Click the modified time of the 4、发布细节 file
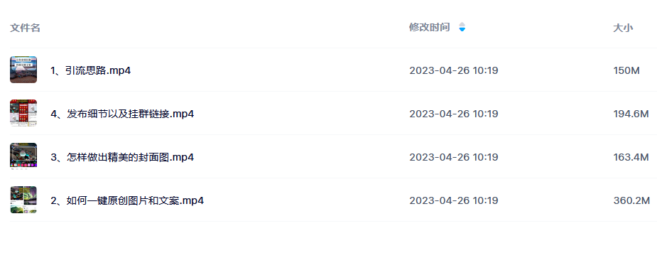657x258 pixels. click(454, 114)
